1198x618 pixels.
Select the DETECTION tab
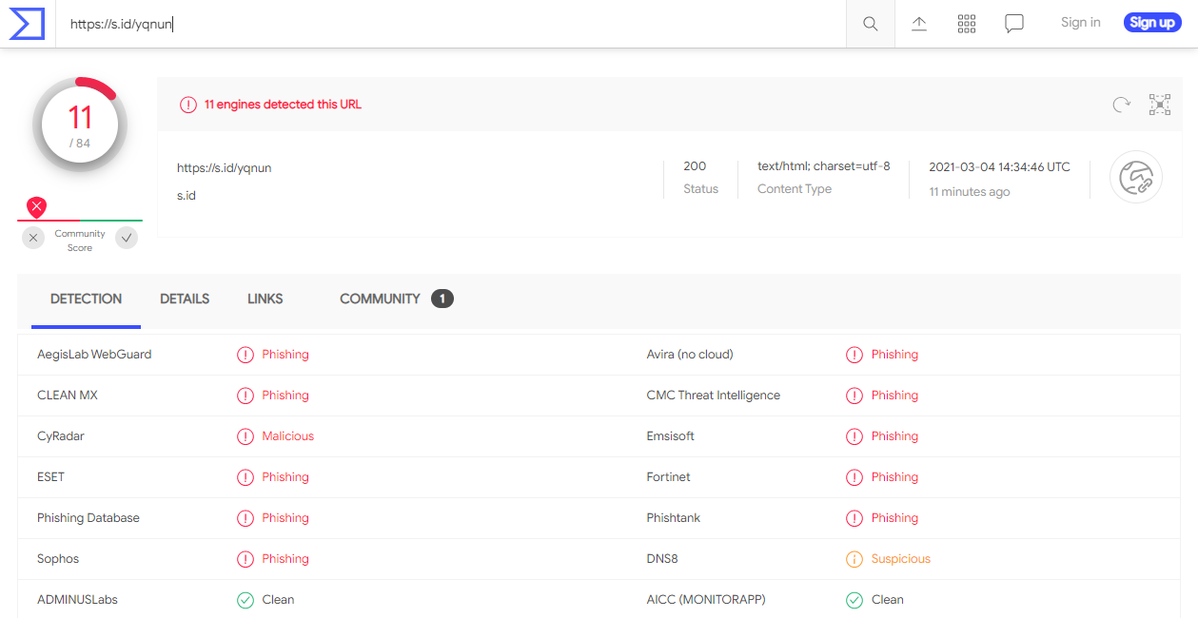click(x=86, y=299)
